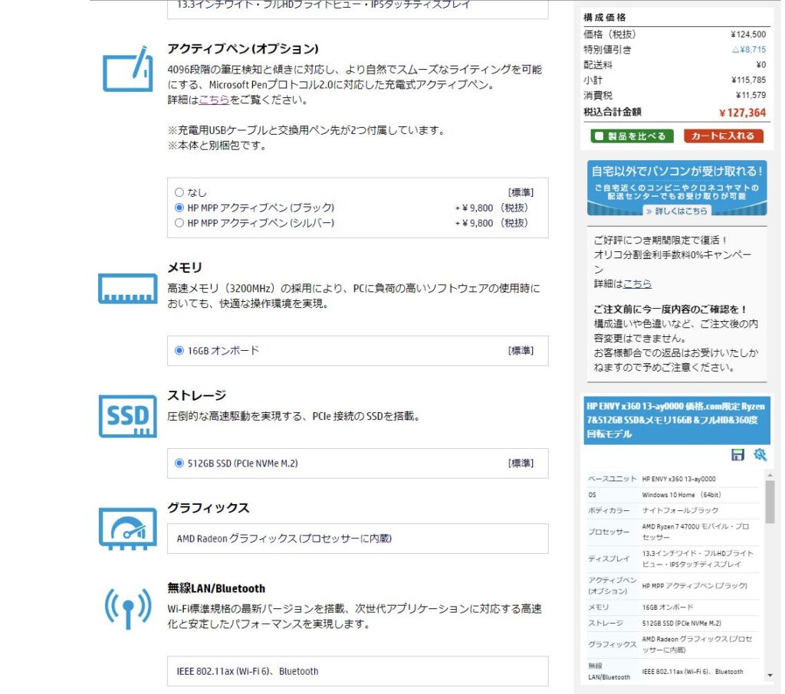Click the wireless LAN antenna icon

click(x=128, y=608)
